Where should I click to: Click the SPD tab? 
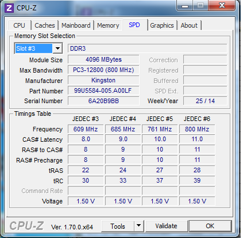pyautogui.click(x=134, y=25)
